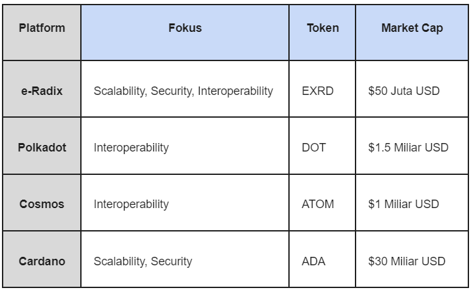The height and width of the screenshot is (290, 471).
Task: Select the $1.5 Miliar USD cell
Action: click(x=412, y=146)
